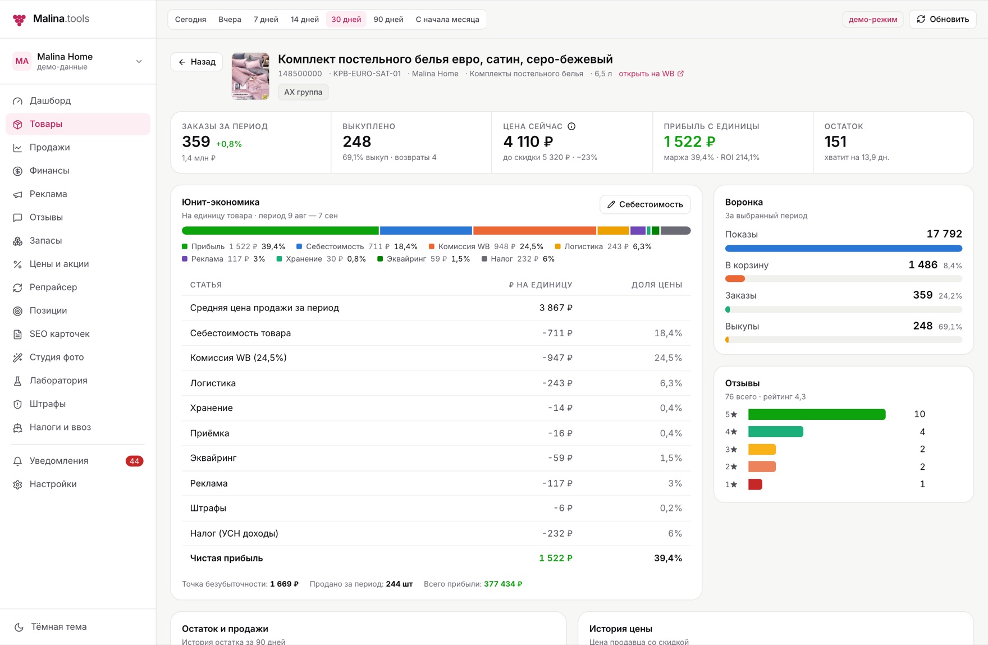The image size is (988, 645).
Task: Click the 44 notifications badge
Action: tap(134, 461)
